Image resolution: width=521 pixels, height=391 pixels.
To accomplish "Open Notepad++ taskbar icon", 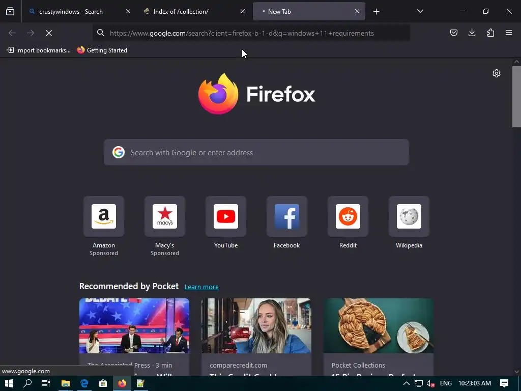I will click(140, 383).
